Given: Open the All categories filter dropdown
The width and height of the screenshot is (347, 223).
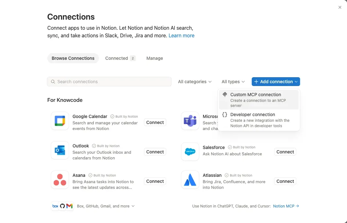Looking at the screenshot, I should (x=195, y=82).
